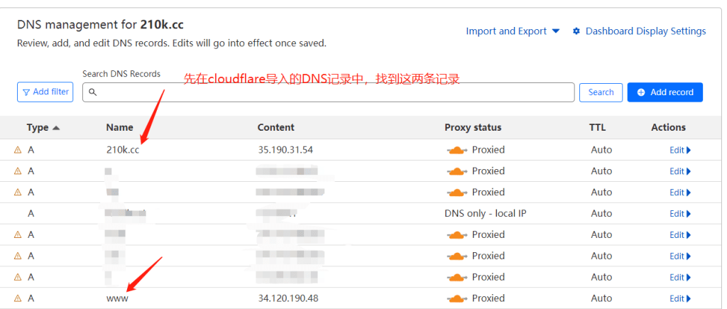The width and height of the screenshot is (727, 309).
Task: Expand Edit for the www record
Action: pos(680,298)
